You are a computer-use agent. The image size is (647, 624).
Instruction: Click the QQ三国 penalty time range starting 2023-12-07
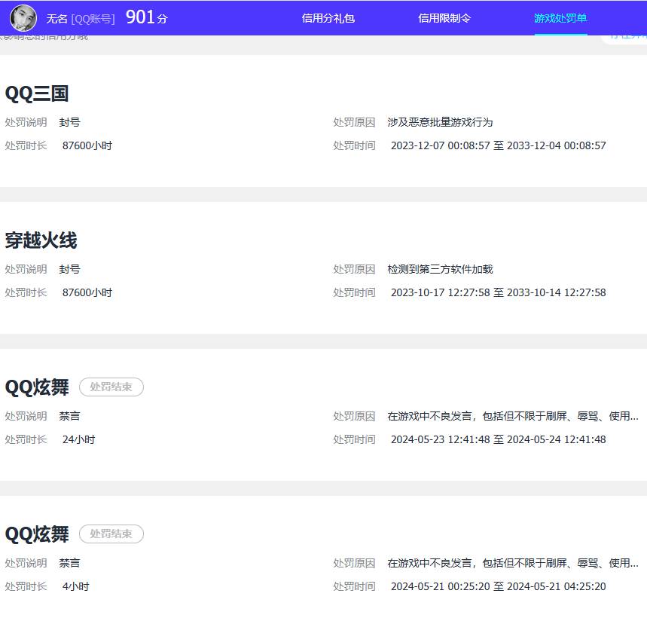tap(498, 145)
